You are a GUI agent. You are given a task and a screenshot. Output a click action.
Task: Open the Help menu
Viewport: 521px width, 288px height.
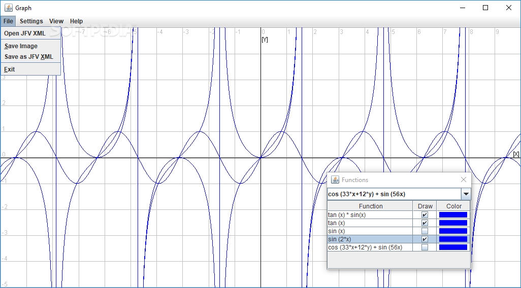(x=76, y=21)
